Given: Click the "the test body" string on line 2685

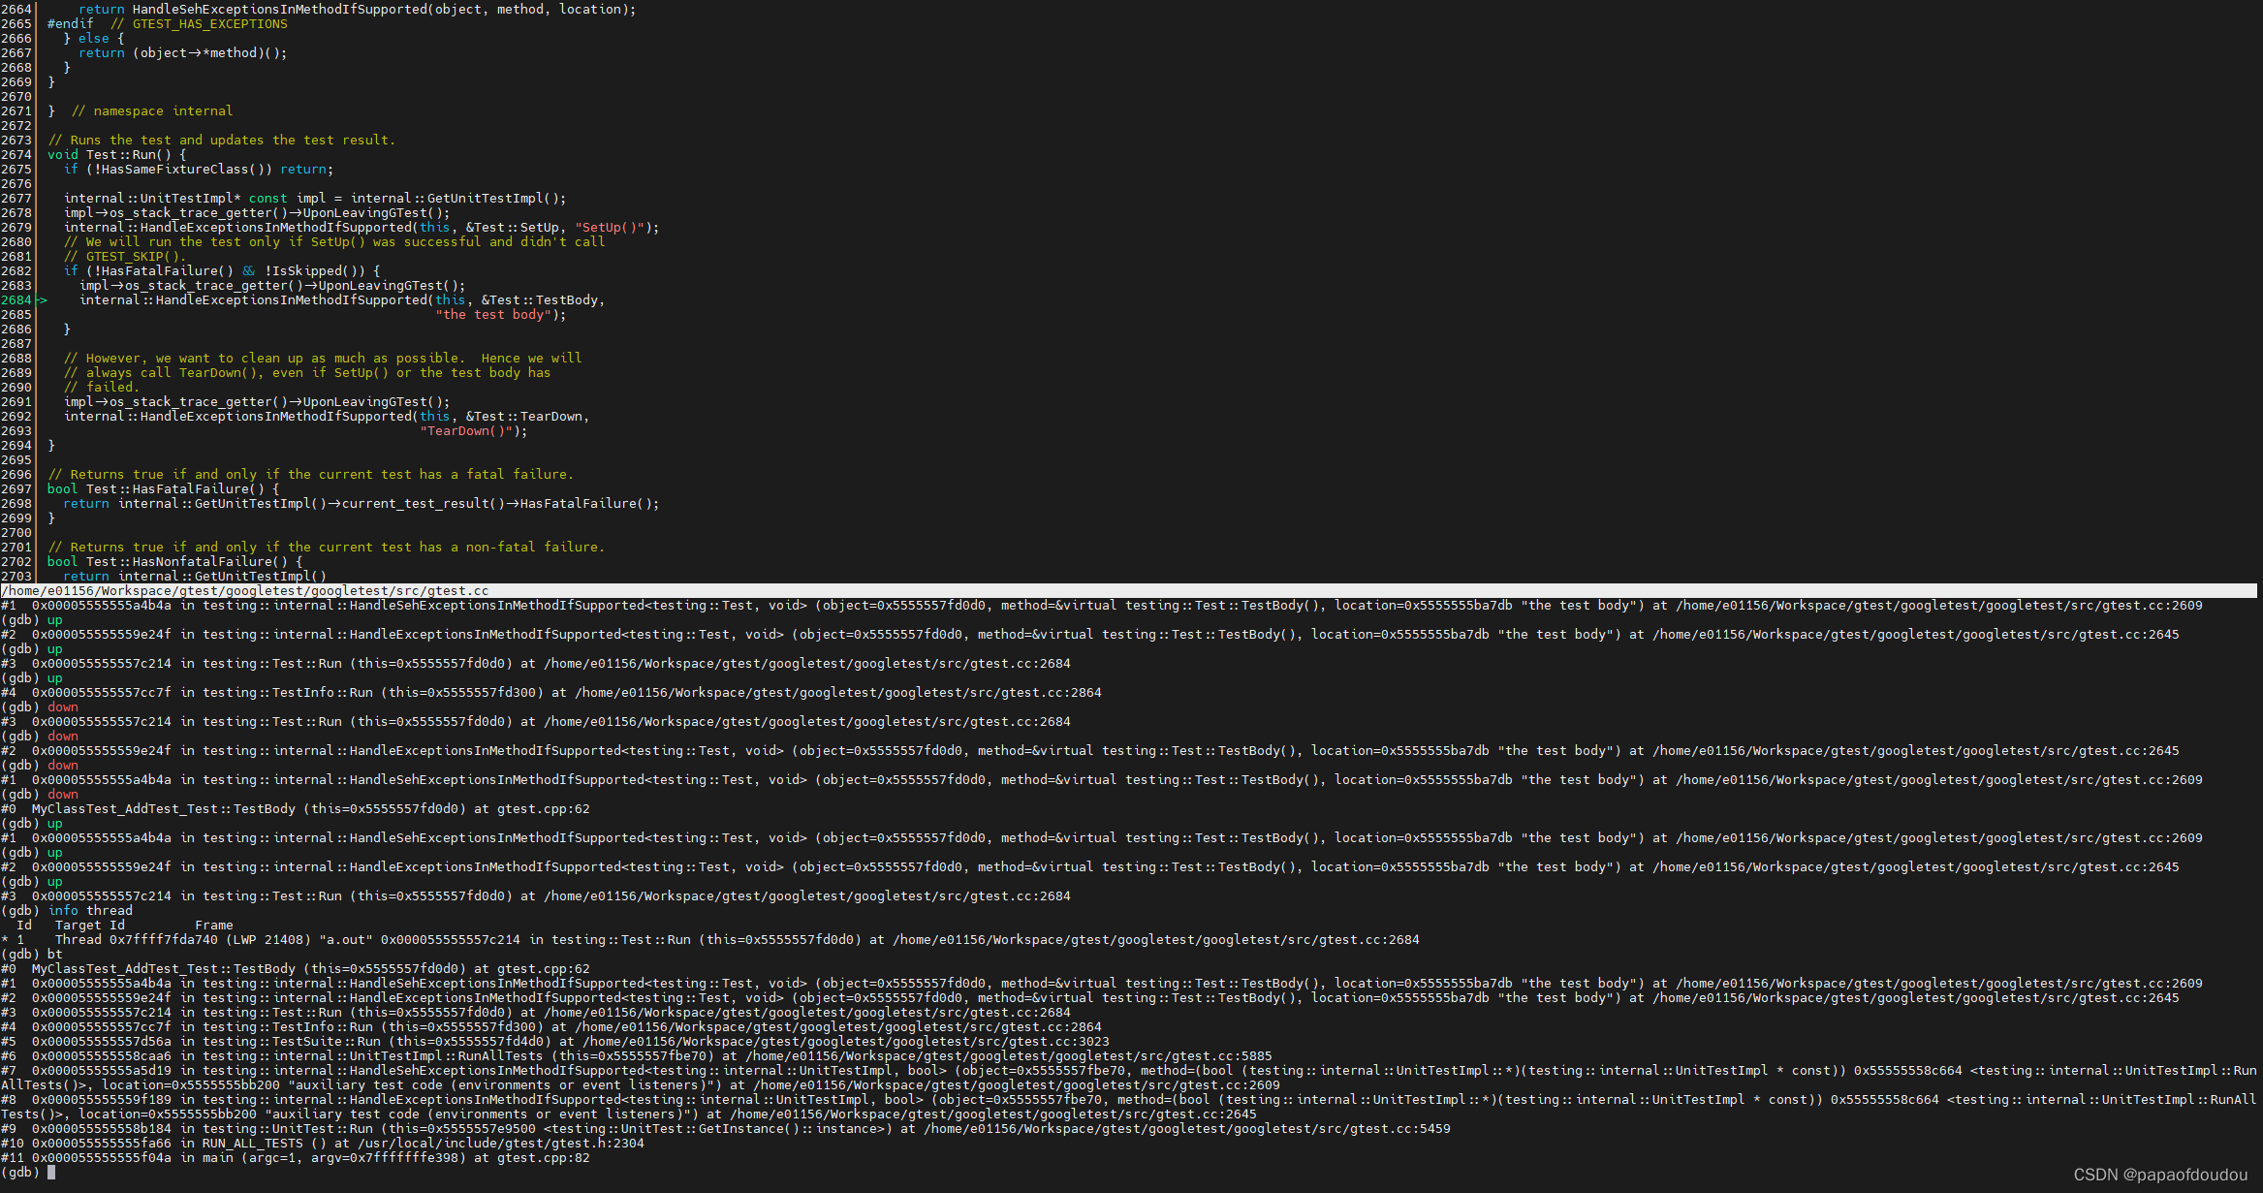Looking at the screenshot, I should tap(493, 315).
